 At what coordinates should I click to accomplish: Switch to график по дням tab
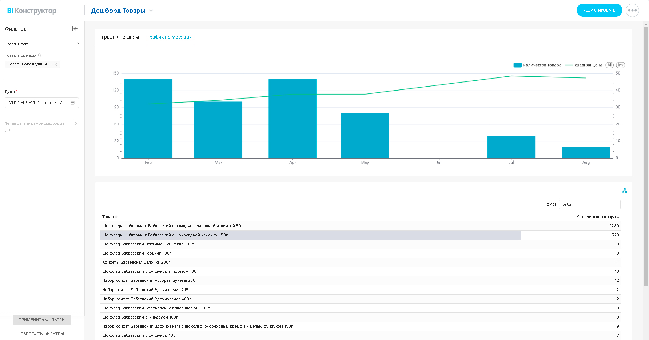[x=120, y=37]
